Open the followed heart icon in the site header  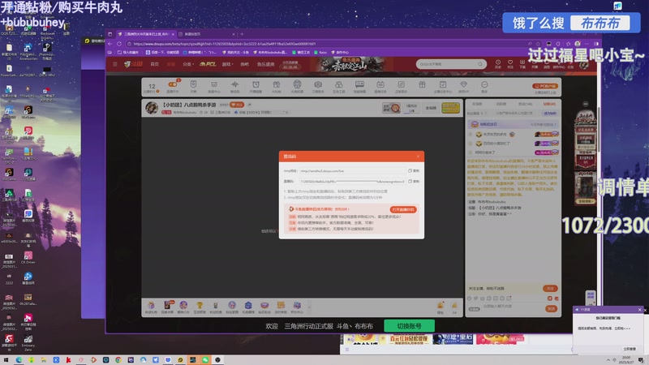510,64
